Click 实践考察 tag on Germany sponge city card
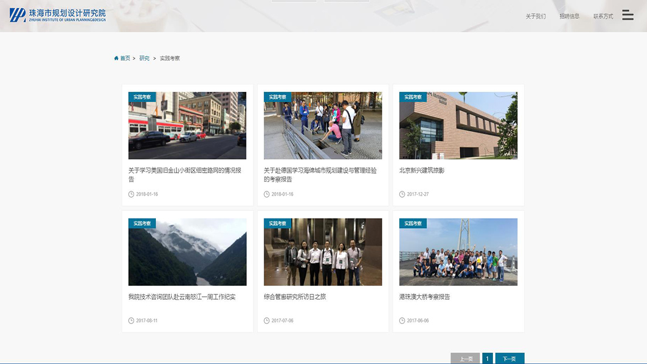Viewport: 647px width, 364px height. (277, 97)
